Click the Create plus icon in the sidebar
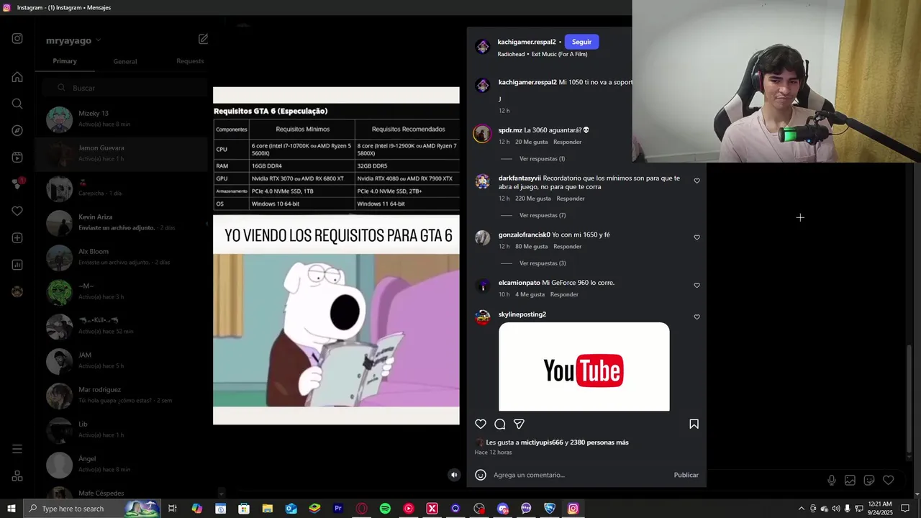The image size is (921, 518). [17, 237]
